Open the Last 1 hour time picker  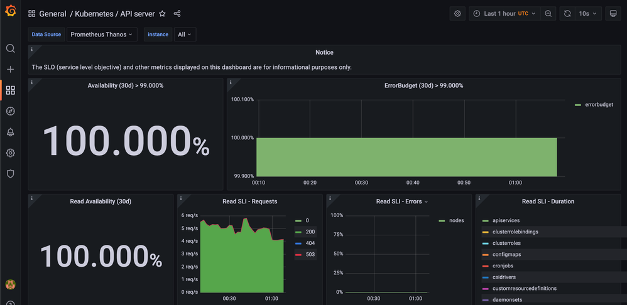504,14
